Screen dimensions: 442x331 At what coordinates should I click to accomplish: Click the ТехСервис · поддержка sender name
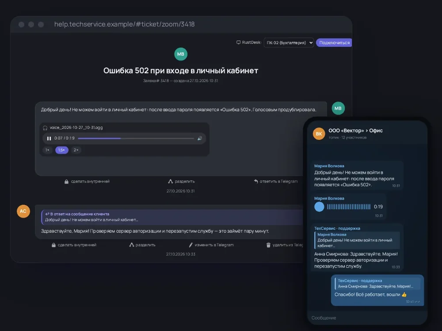click(x=337, y=228)
